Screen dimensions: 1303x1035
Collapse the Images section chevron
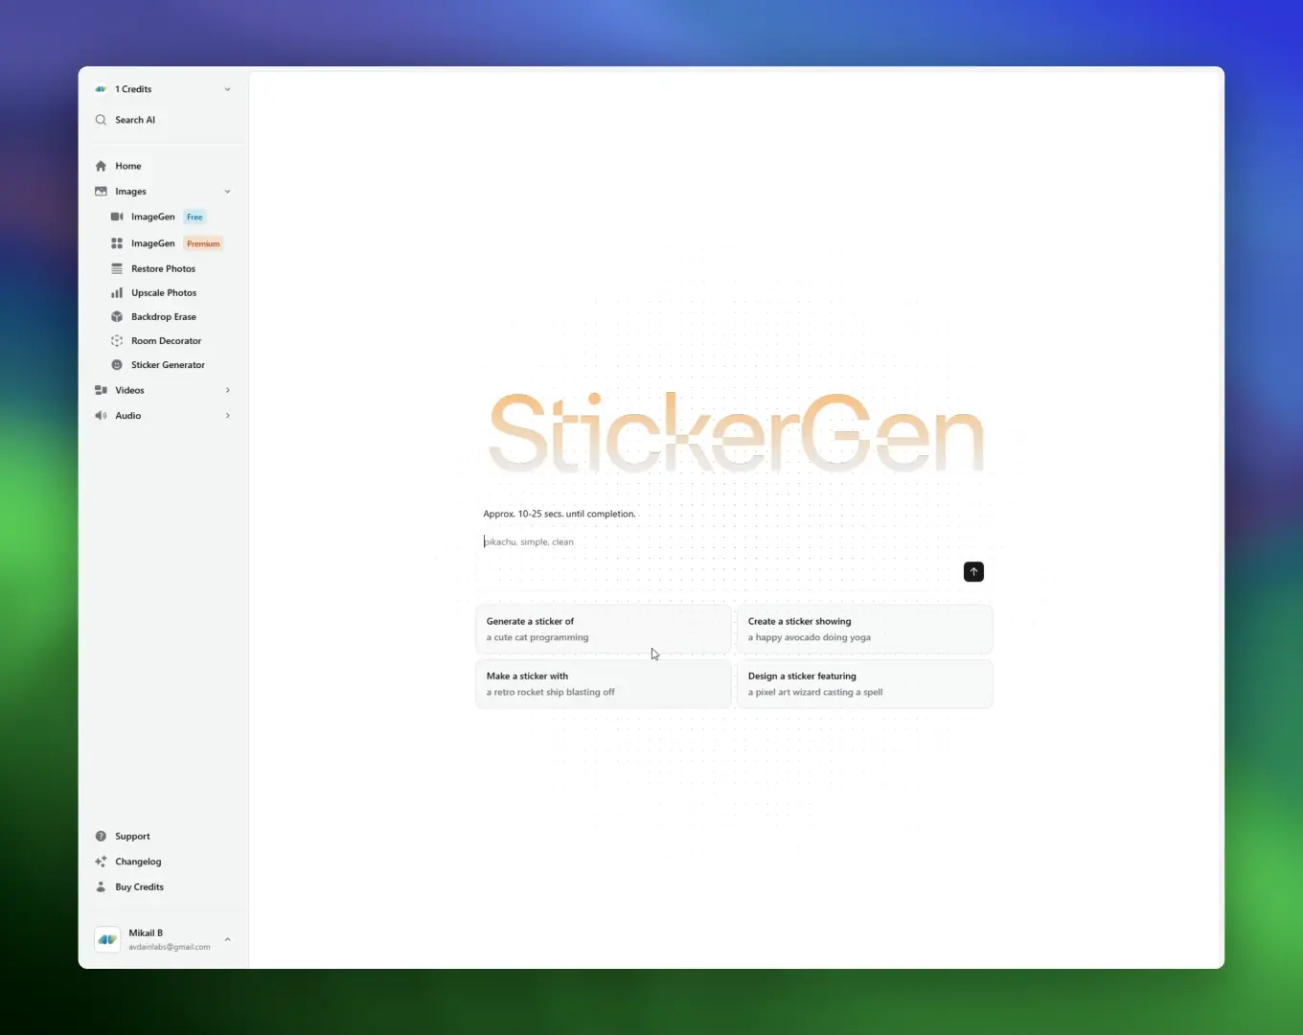(x=227, y=192)
